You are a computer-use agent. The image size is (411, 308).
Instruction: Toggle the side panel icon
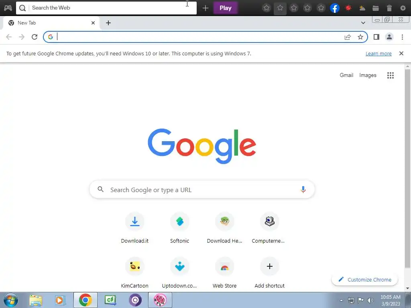[x=376, y=37]
